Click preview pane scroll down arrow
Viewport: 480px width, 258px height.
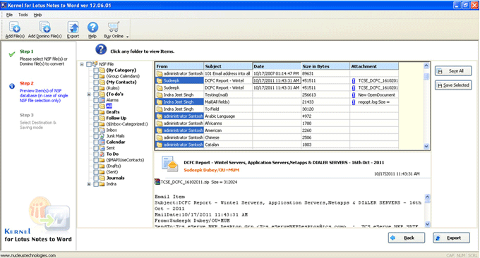pyautogui.click(x=427, y=224)
